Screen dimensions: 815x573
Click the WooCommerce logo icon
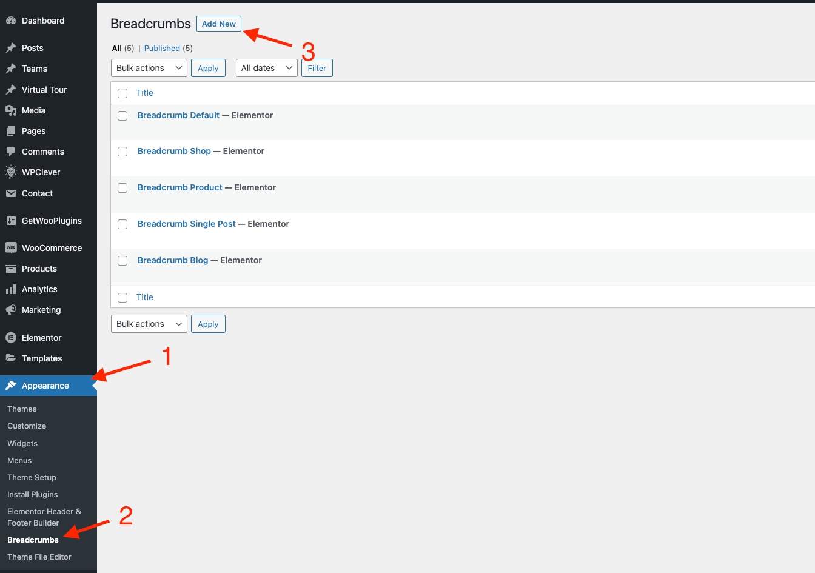pyautogui.click(x=11, y=248)
